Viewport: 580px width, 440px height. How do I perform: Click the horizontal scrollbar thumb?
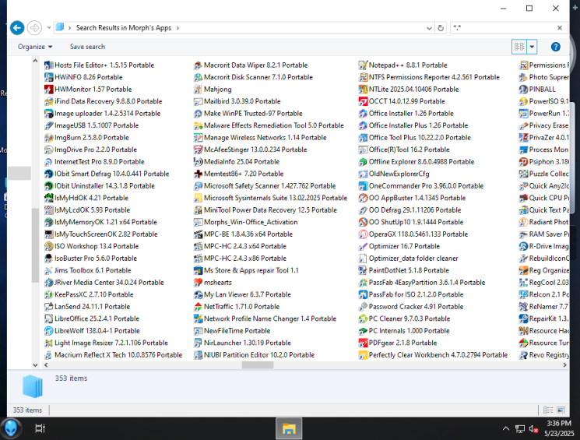tap(258, 365)
